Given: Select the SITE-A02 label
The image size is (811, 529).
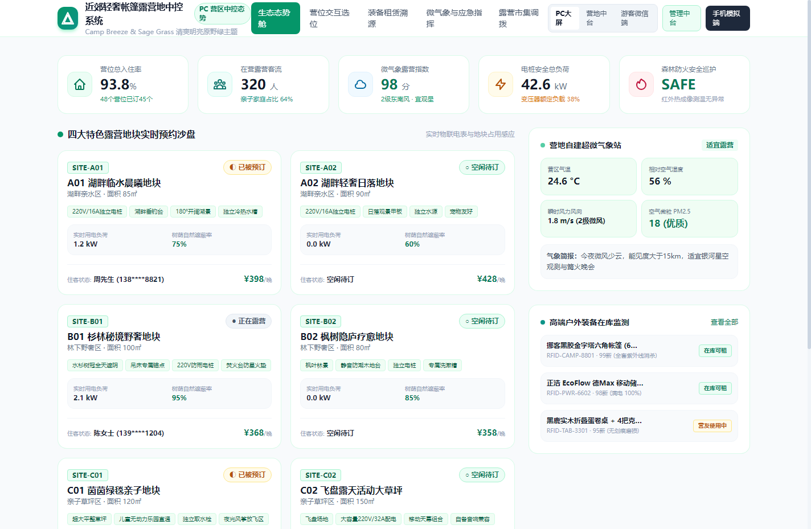Looking at the screenshot, I should (321, 168).
